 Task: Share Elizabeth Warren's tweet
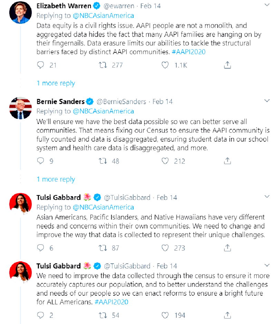(x=227, y=65)
